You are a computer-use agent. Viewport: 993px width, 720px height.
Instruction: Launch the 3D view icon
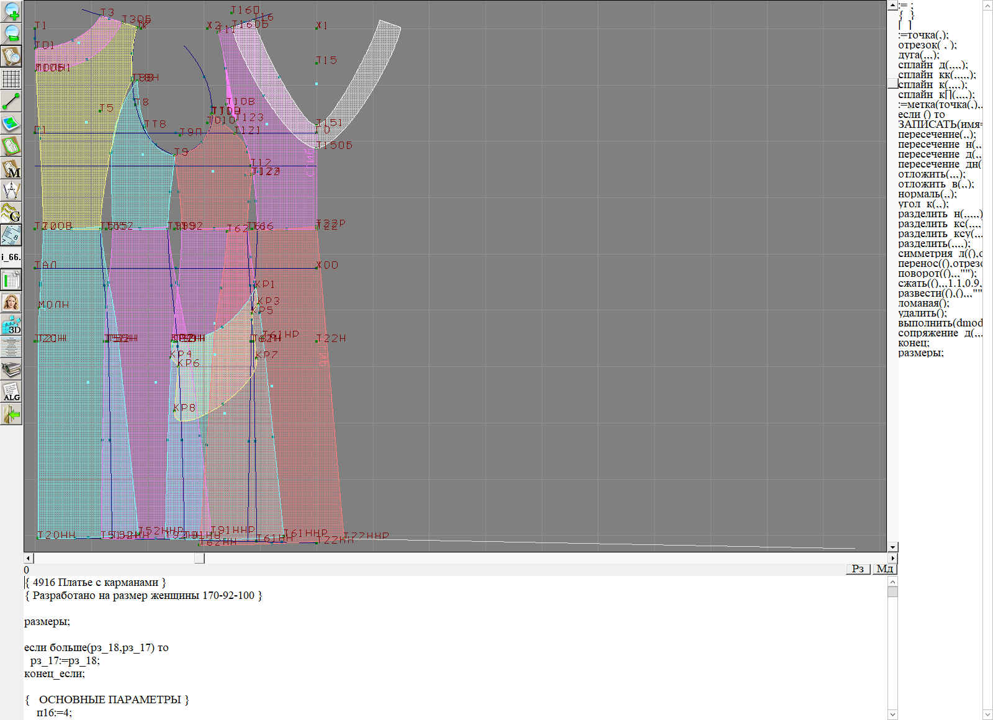[11, 325]
